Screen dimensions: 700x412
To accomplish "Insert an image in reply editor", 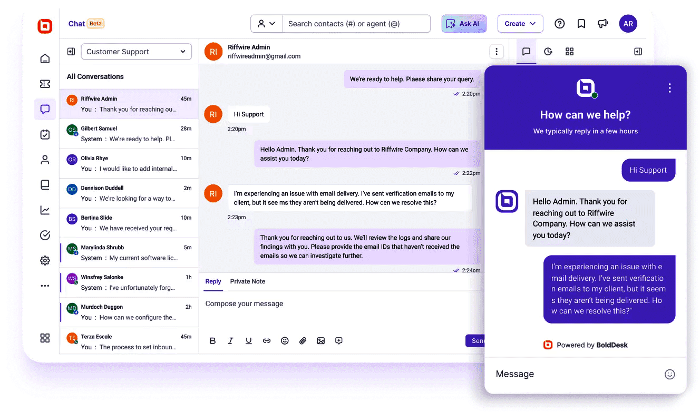I will pos(320,341).
